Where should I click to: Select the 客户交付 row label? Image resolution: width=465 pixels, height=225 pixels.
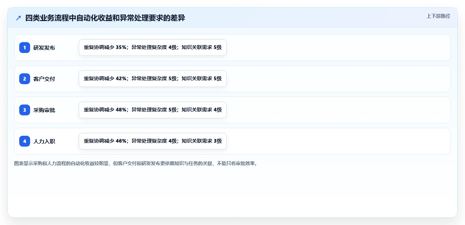(x=44, y=79)
